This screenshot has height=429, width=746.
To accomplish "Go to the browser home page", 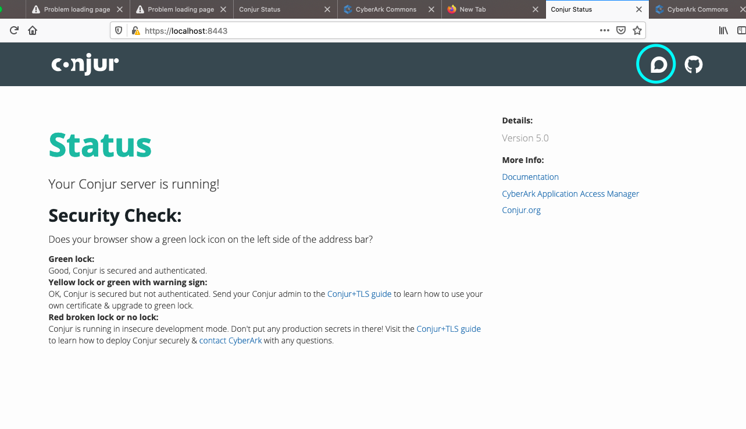I will (33, 30).
